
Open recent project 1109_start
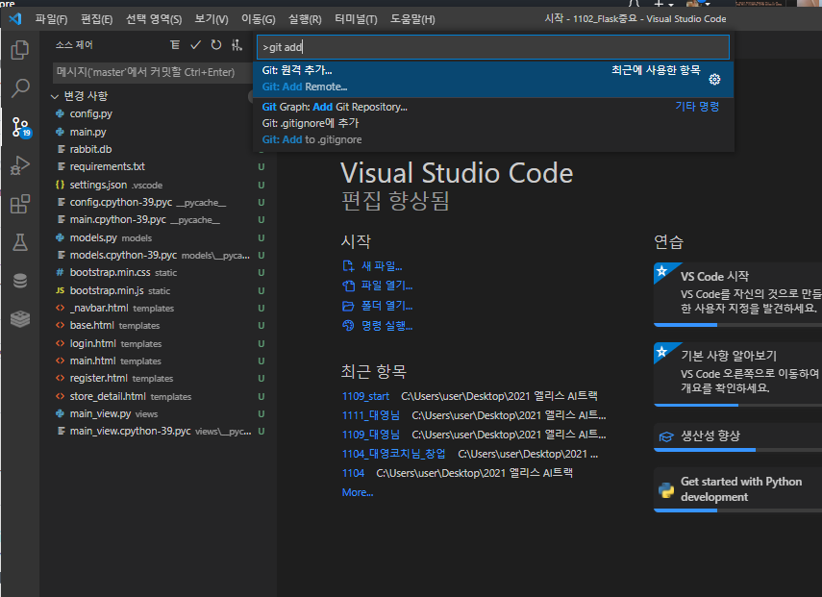(x=365, y=396)
